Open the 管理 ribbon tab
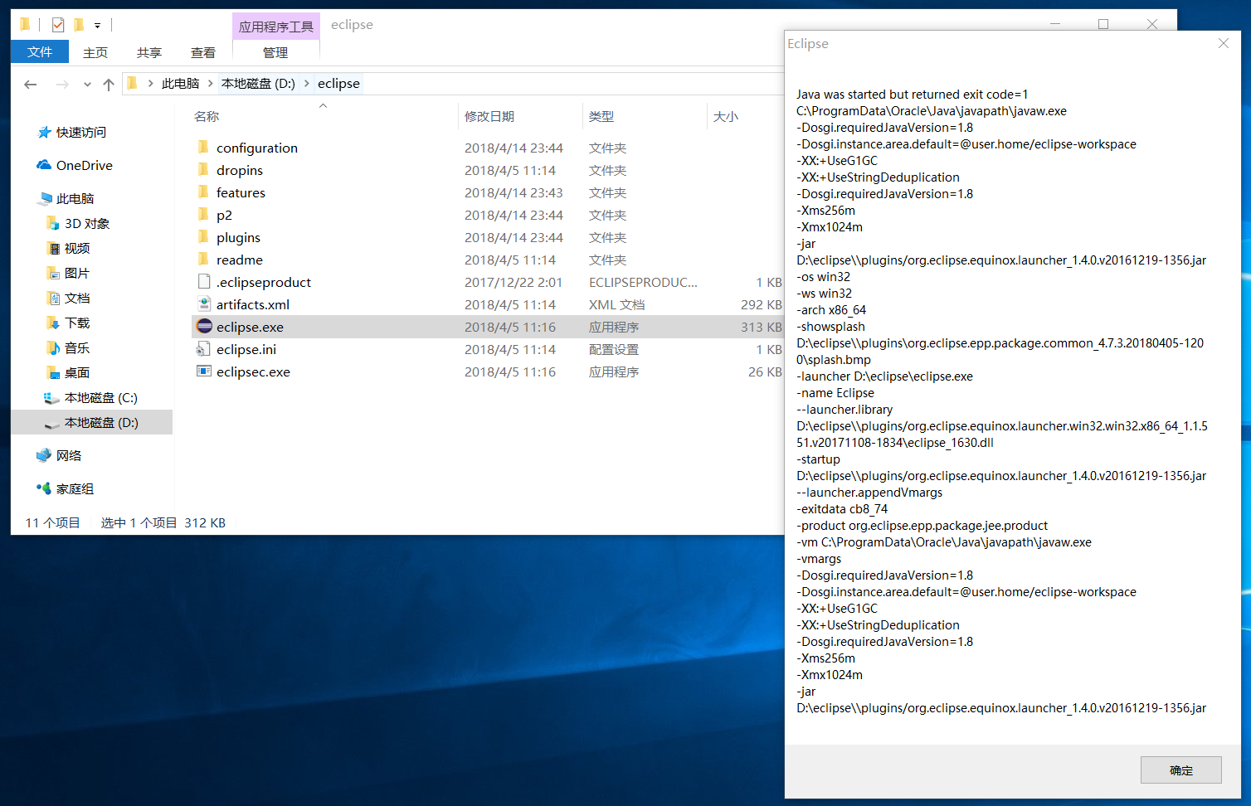This screenshot has height=806, width=1251. [275, 52]
